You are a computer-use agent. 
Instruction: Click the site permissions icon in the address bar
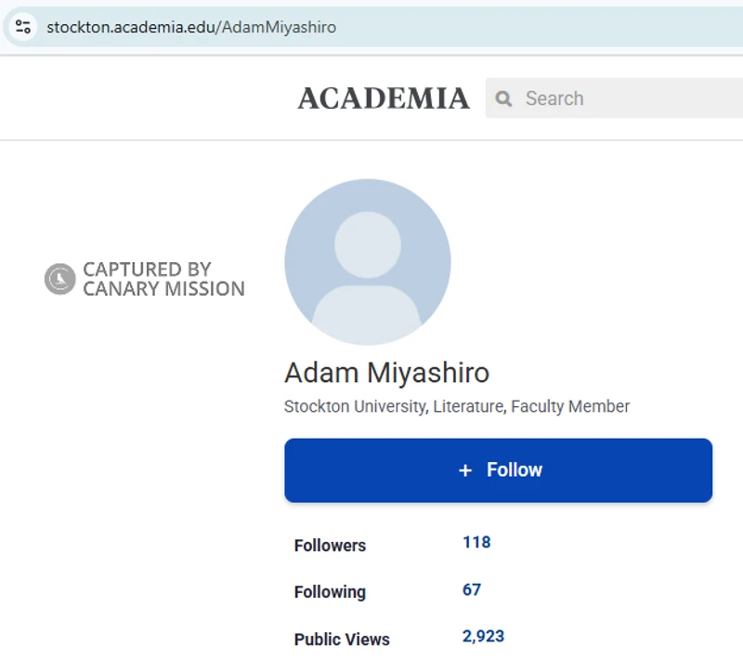pyautogui.click(x=22, y=27)
